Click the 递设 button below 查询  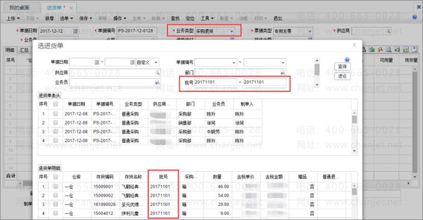(x=342, y=76)
